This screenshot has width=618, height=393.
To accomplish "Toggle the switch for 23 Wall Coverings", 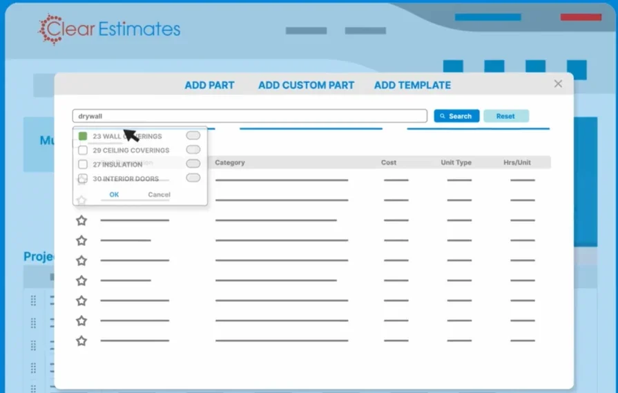I will click(193, 135).
